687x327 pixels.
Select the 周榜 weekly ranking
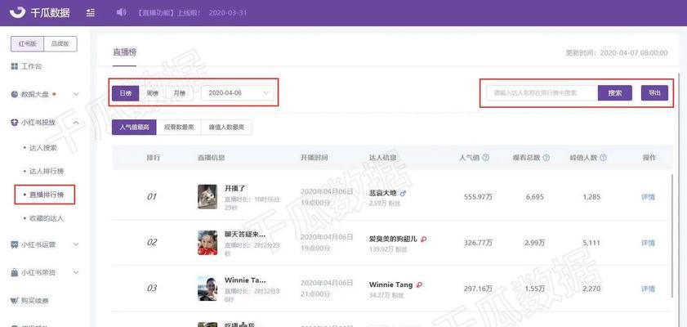(x=153, y=93)
